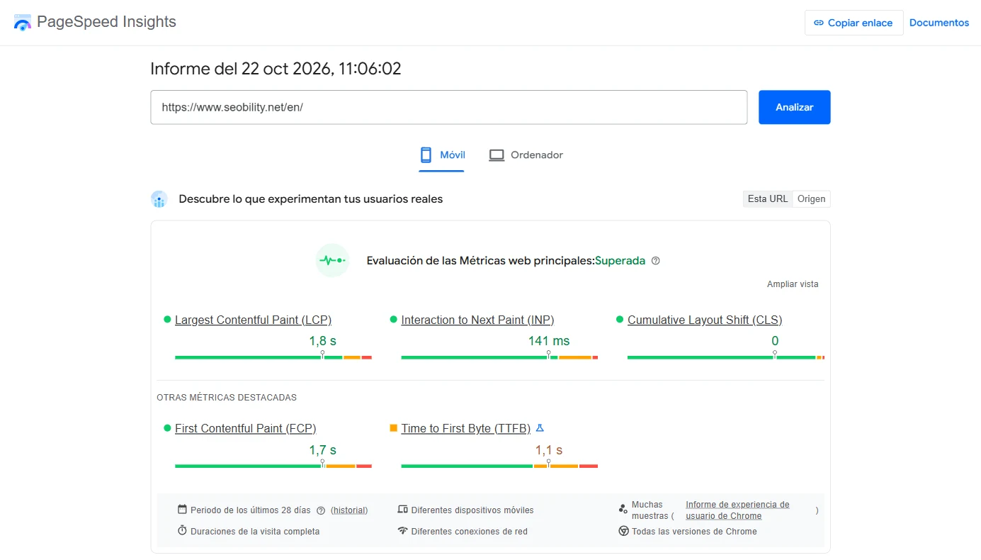Screen dimensions: 981x560
Task: Click the FCP value 1,7 s
Action: pyautogui.click(x=322, y=450)
